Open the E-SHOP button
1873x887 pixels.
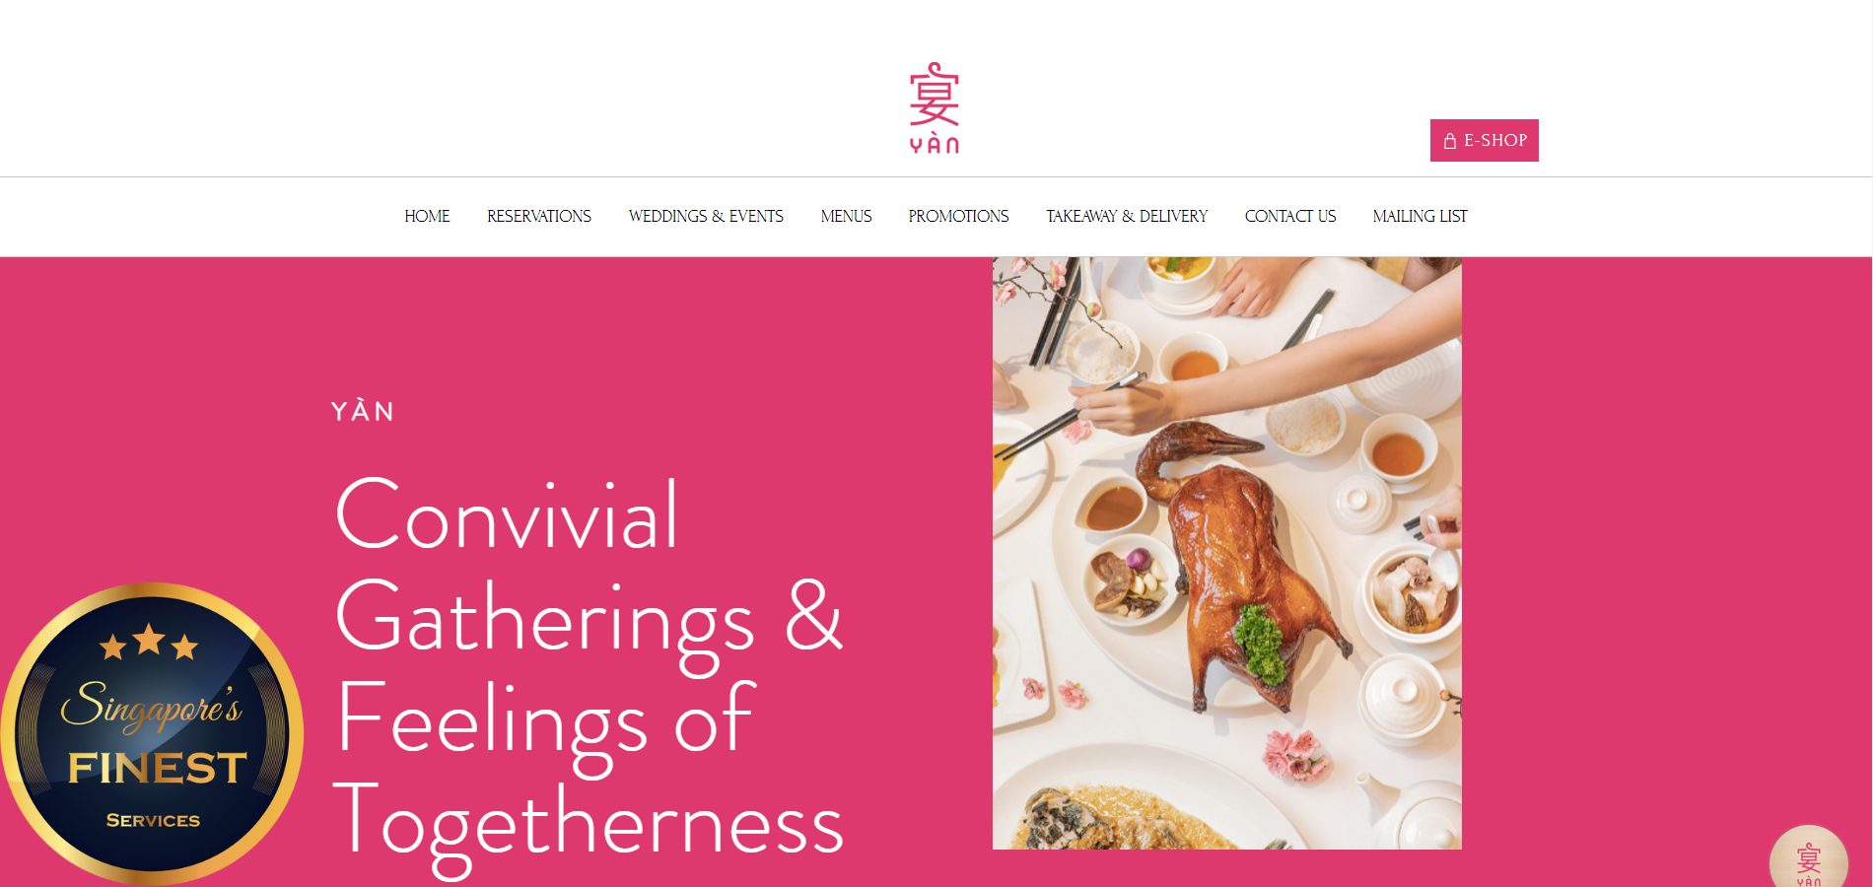coord(1484,141)
